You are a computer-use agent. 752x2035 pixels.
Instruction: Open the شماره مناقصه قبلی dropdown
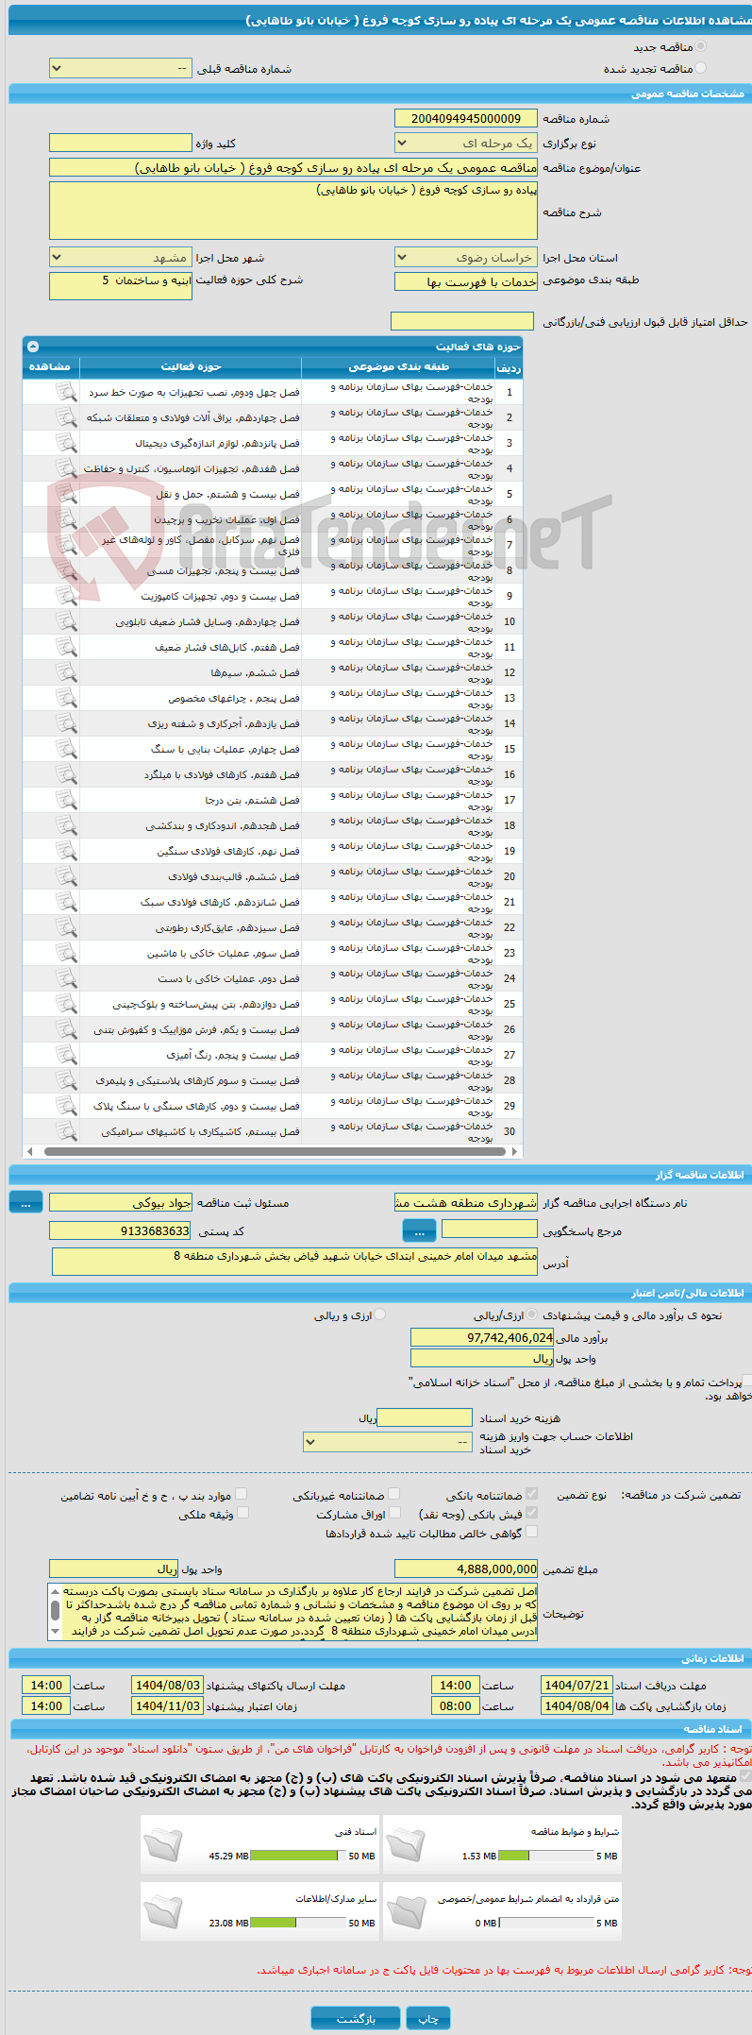click(x=121, y=69)
